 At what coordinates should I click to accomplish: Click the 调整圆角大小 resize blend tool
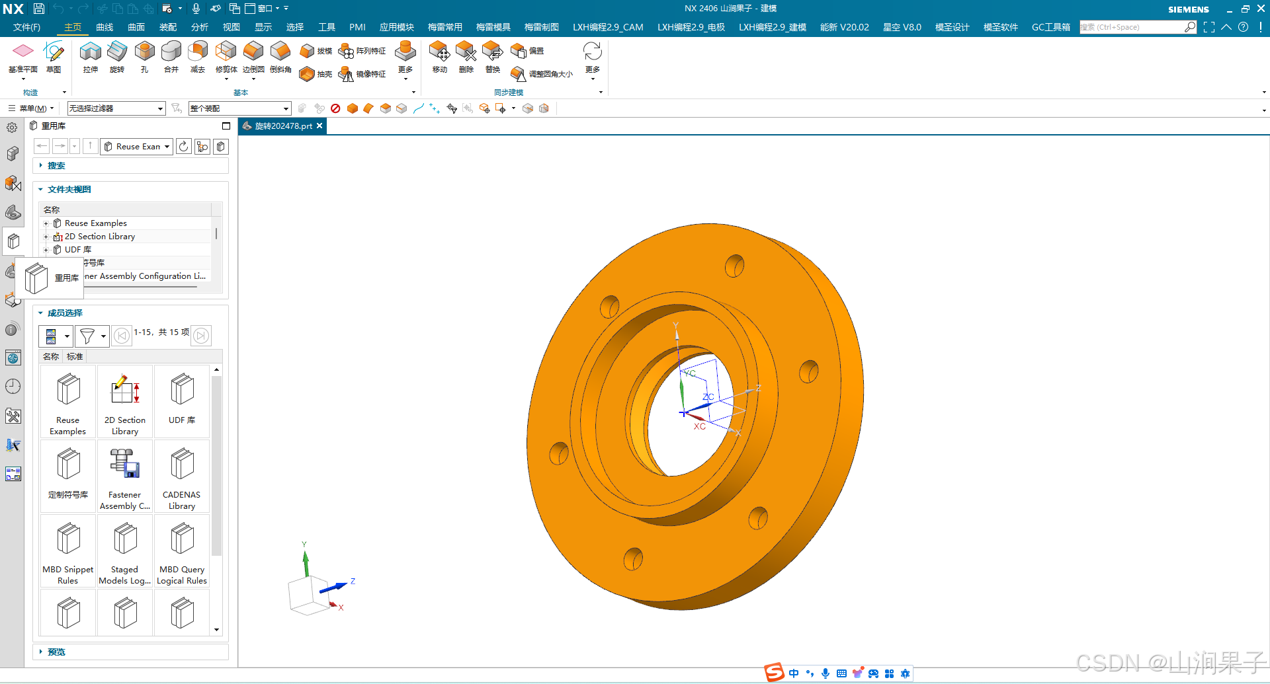[x=542, y=74]
